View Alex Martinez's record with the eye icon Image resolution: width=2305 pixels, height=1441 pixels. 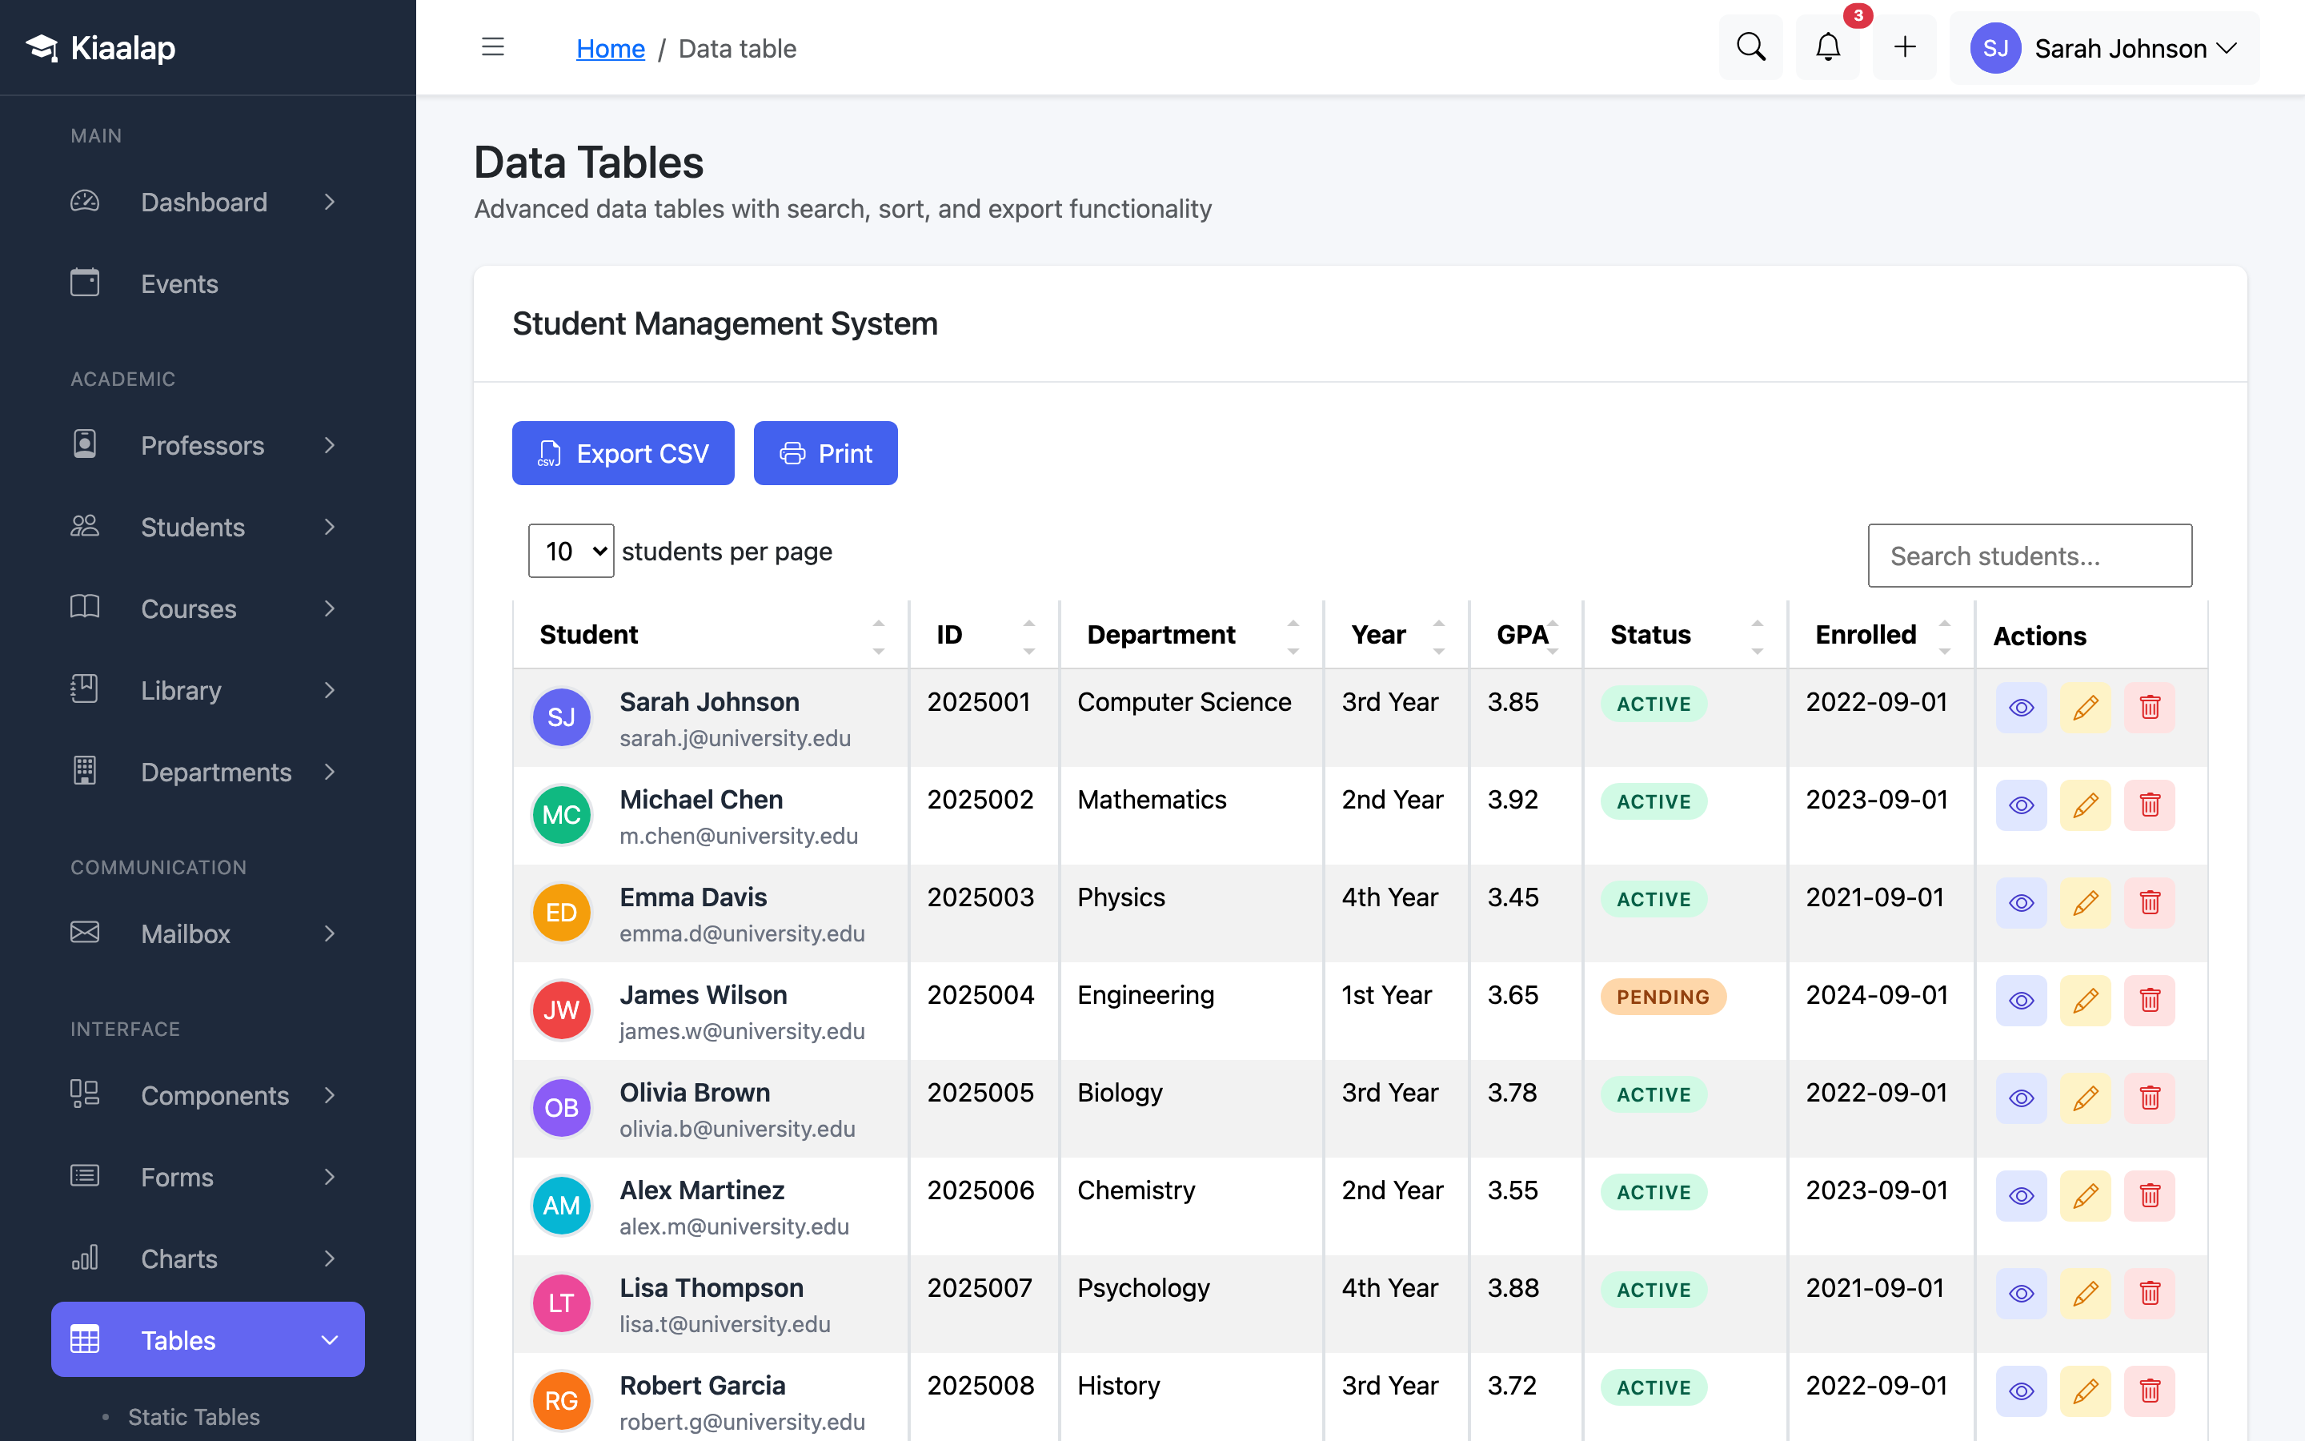(x=2021, y=1196)
